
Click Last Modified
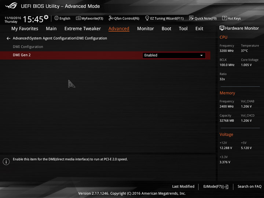pyautogui.click(x=183, y=186)
